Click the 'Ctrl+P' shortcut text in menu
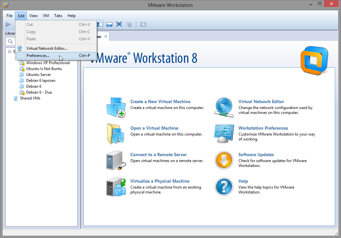341x238 pixels. coord(85,56)
